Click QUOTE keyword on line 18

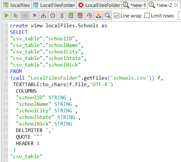[x=23, y=137]
